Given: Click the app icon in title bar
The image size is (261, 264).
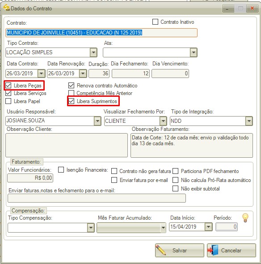Looking at the screenshot, I should click(6, 8).
